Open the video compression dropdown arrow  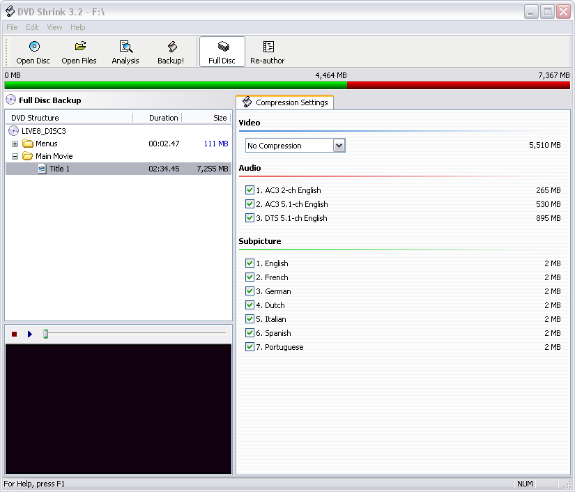tap(339, 146)
